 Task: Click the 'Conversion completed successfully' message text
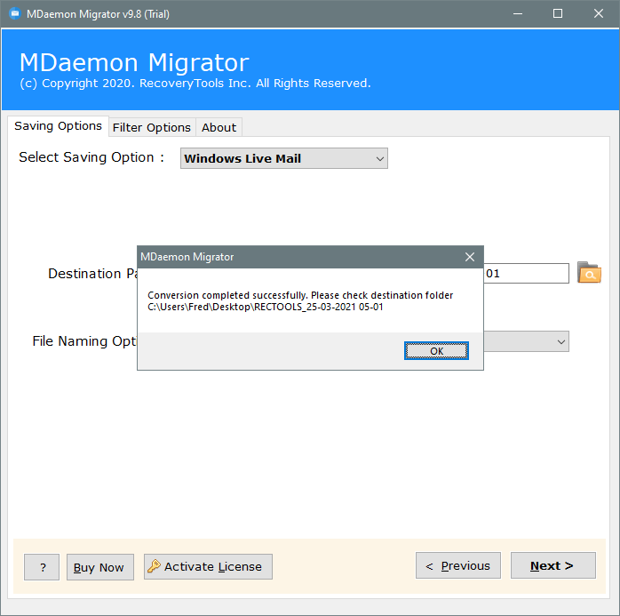300,295
